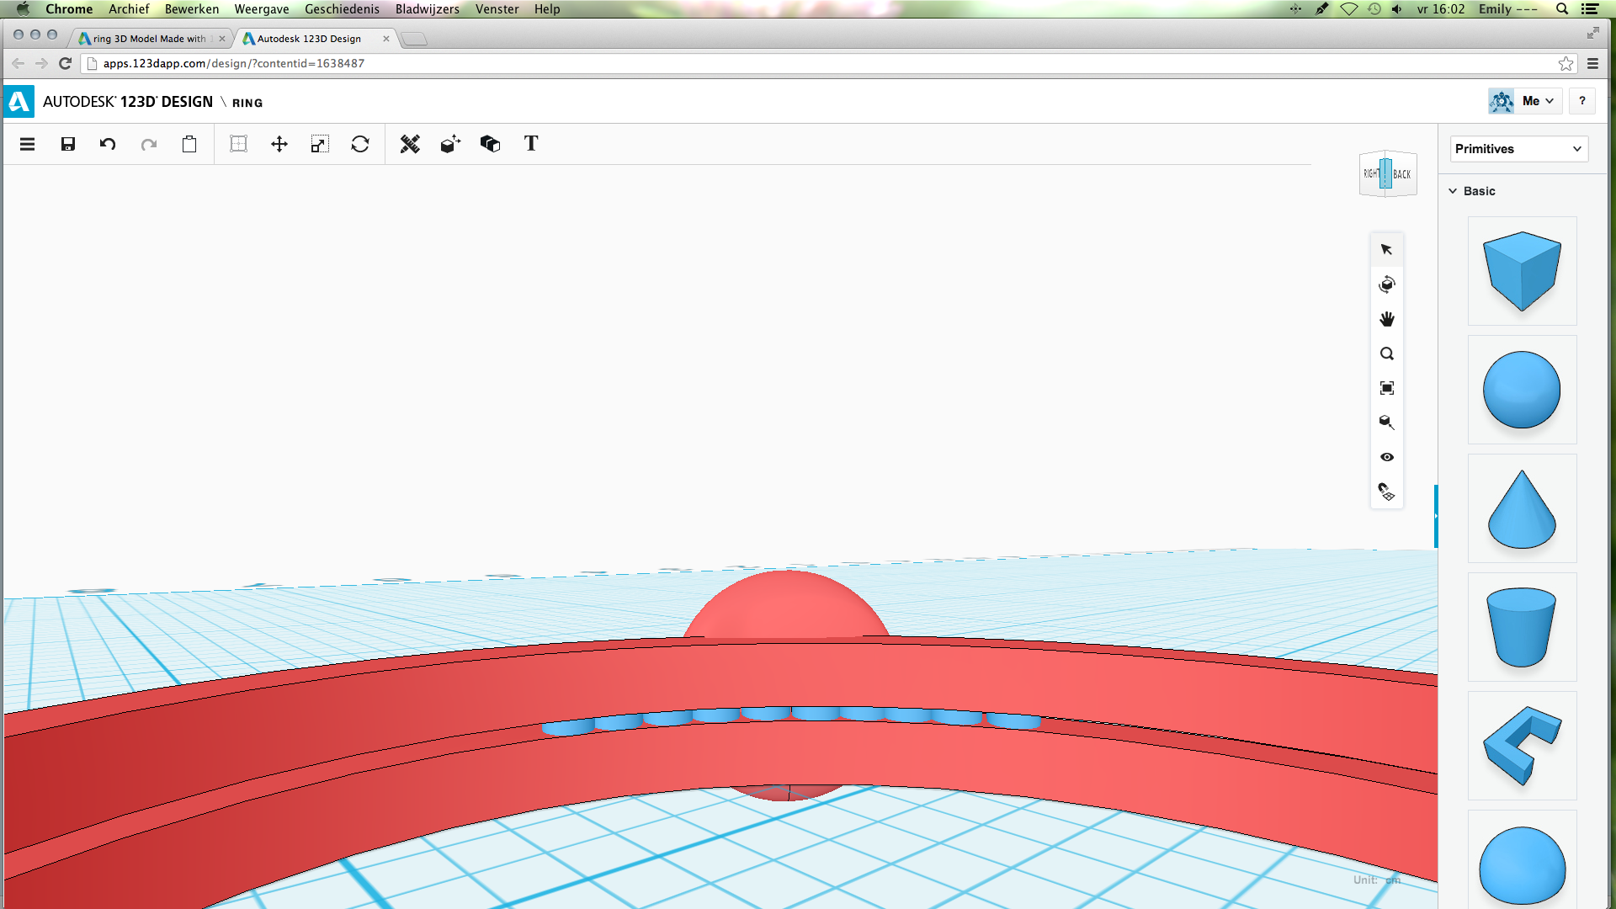Click the Undo button

pyautogui.click(x=108, y=144)
